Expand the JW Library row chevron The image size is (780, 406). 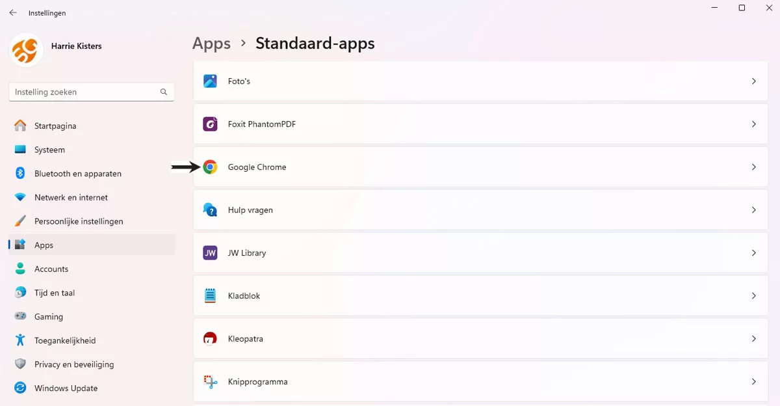click(754, 253)
